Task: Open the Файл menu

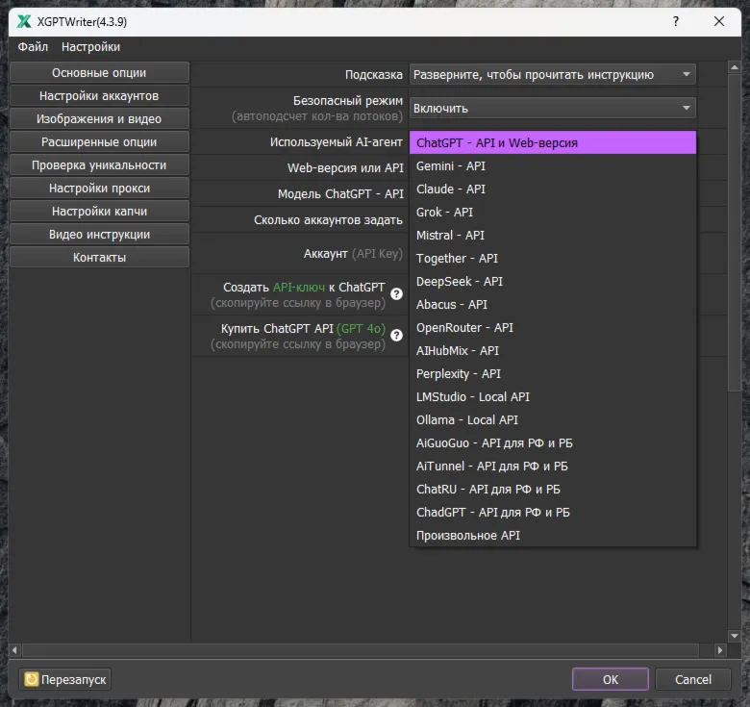Action: [x=33, y=47]
